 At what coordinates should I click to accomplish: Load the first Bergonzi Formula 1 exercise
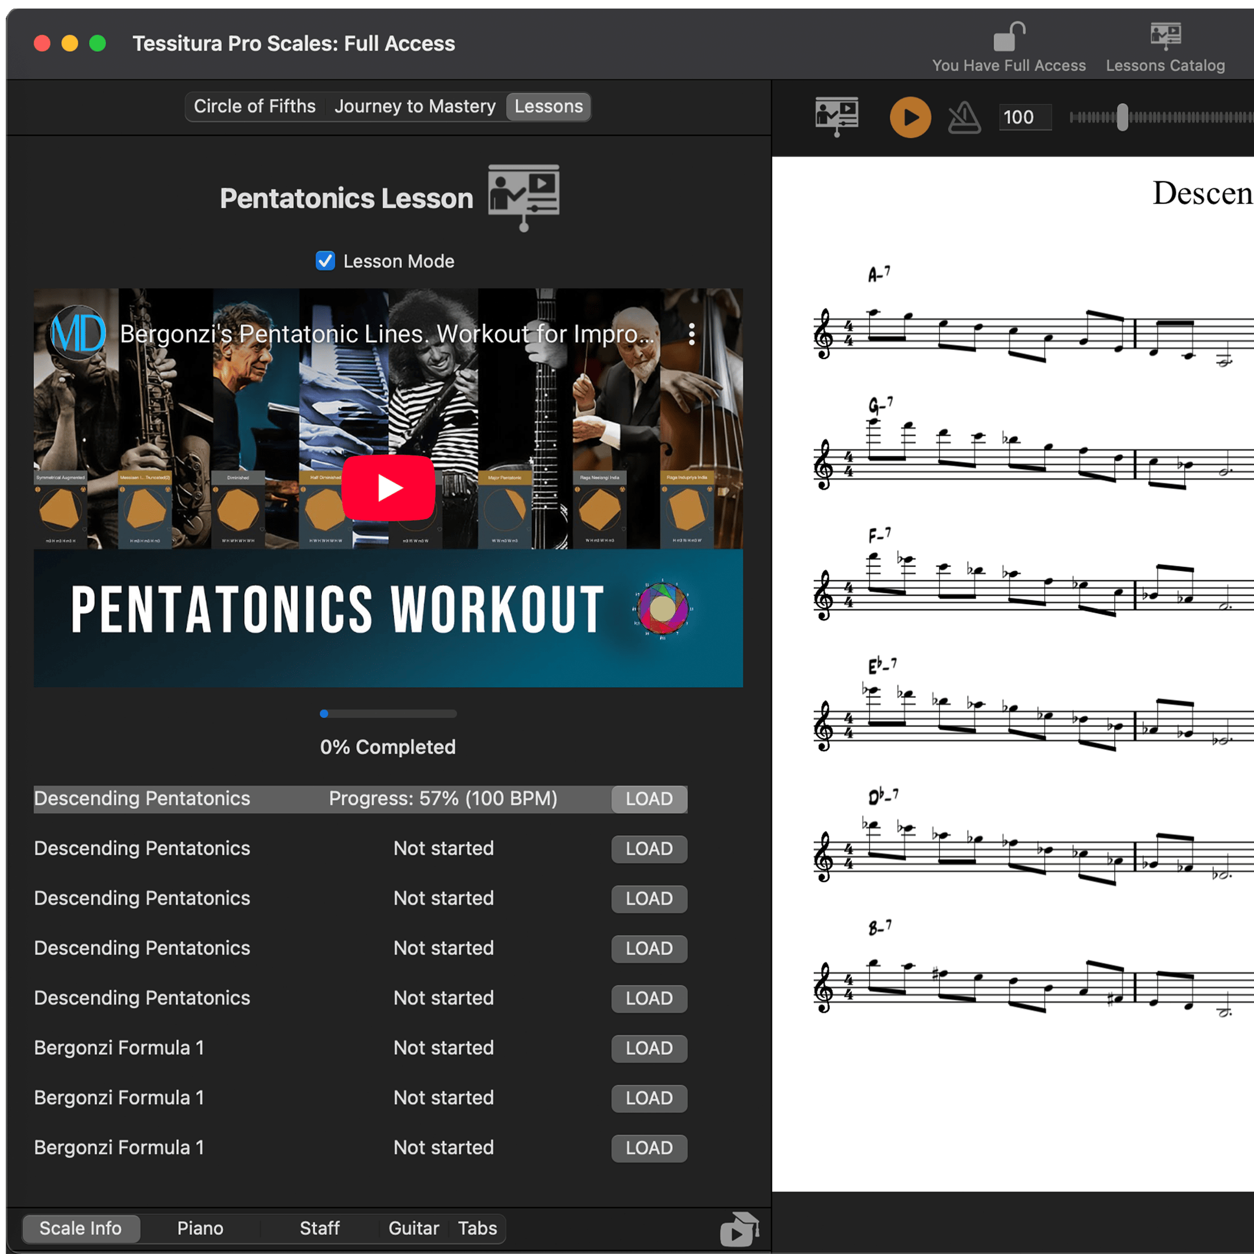coord(649,1049)
